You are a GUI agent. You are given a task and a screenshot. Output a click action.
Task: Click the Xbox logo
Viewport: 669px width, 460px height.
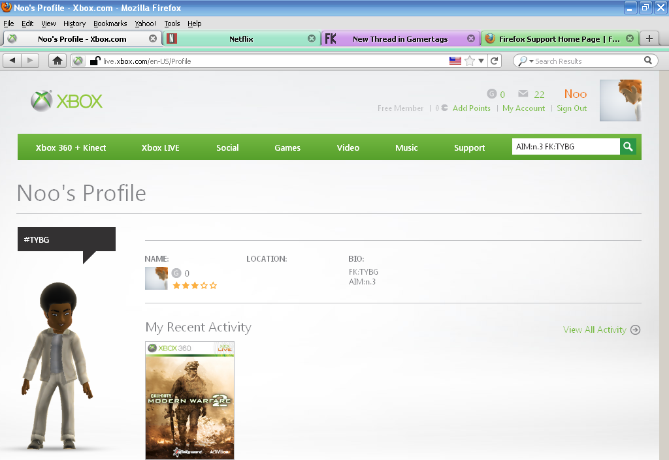(x=67, y=101)
